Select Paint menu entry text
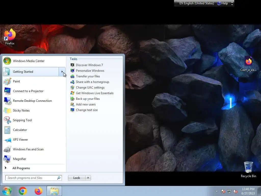Screen dimensions: 261x196 click(17, 81)
